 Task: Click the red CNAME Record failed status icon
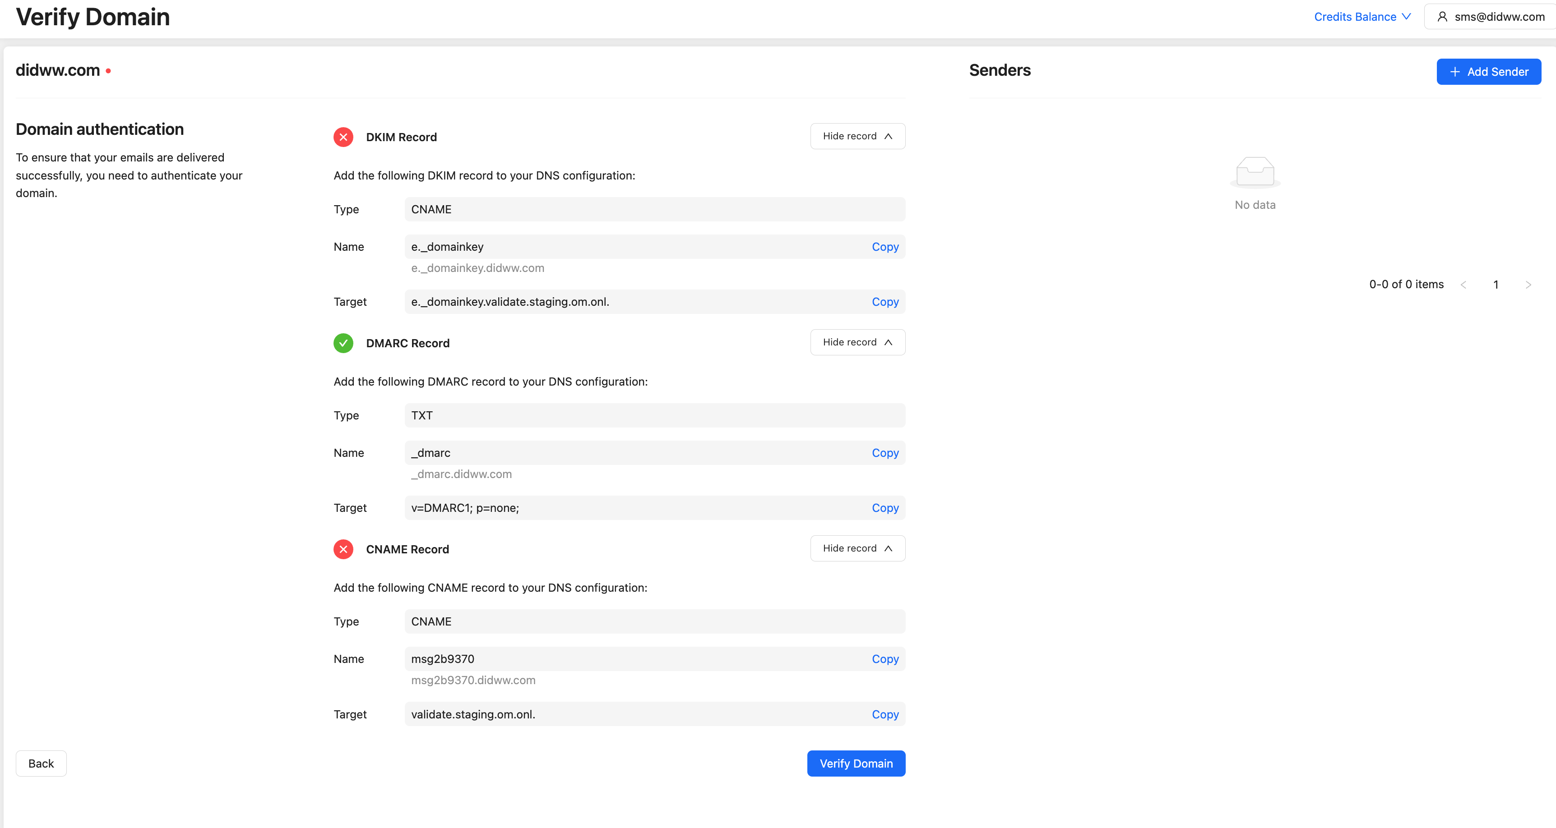[x=343, y=549]
